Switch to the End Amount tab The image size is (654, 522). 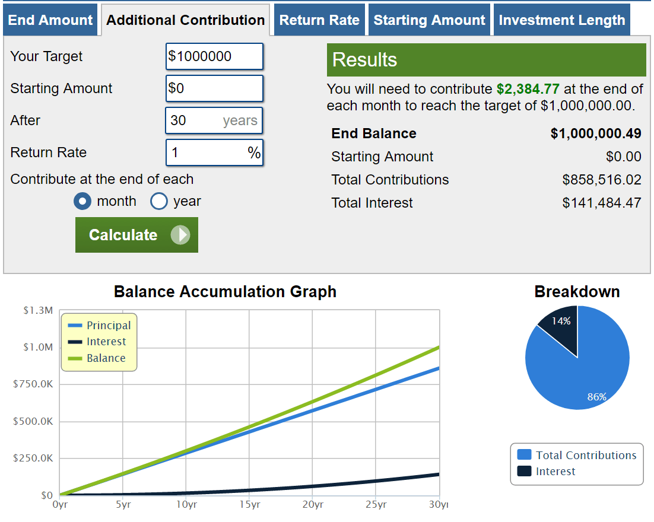point(50,20)
